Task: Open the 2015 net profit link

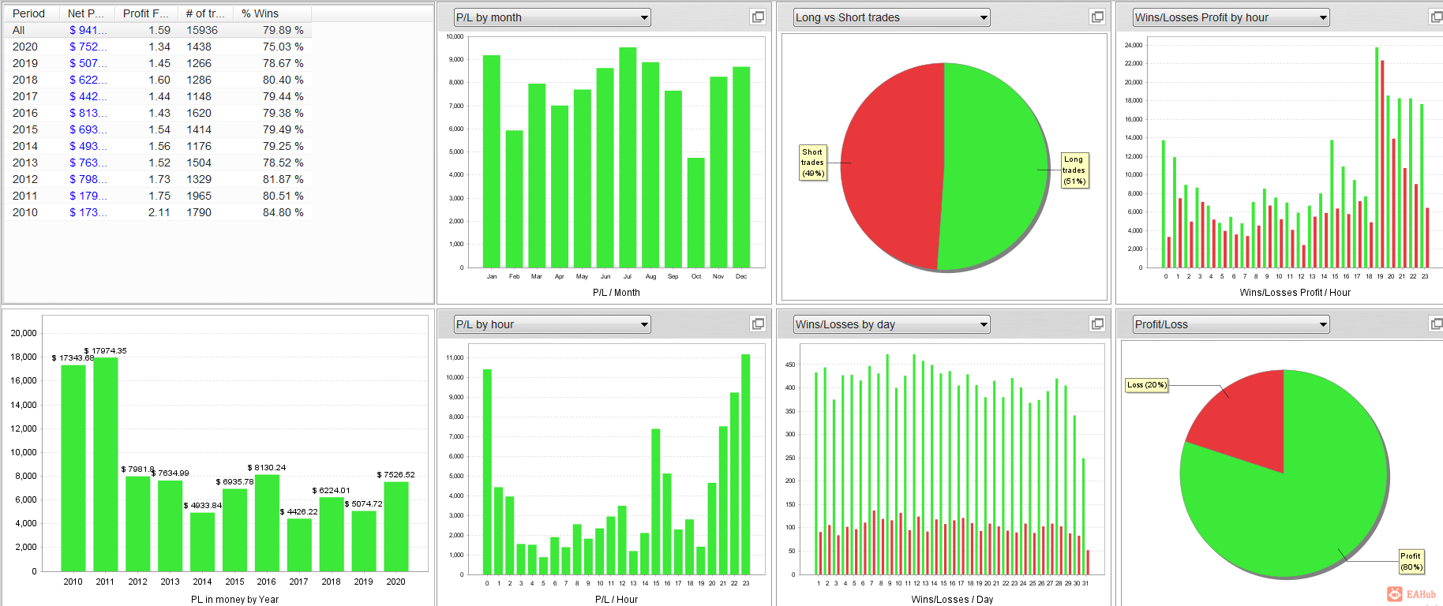Action: click(x=88, y=129)
